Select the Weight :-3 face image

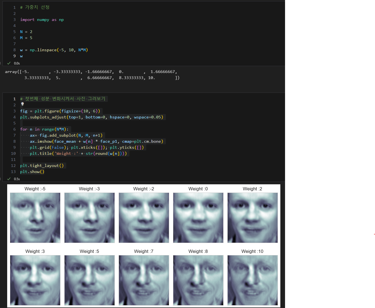pyautogui.click(x=89, y=218)
